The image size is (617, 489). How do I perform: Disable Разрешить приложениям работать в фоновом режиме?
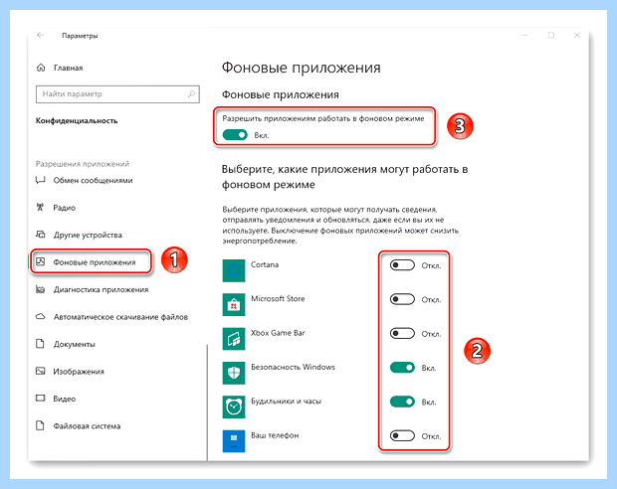tap(235, 135)
